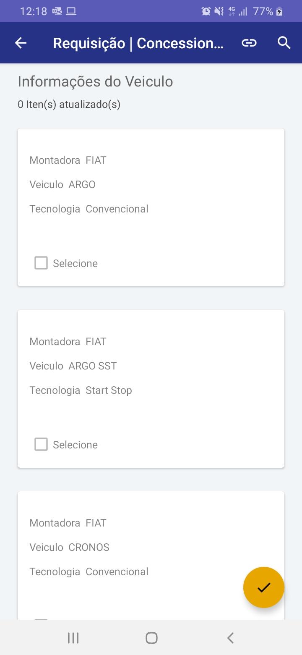Confirm with yellow checkmark floating button
Screen dimensions: 302x655
(x=264, y=587)
